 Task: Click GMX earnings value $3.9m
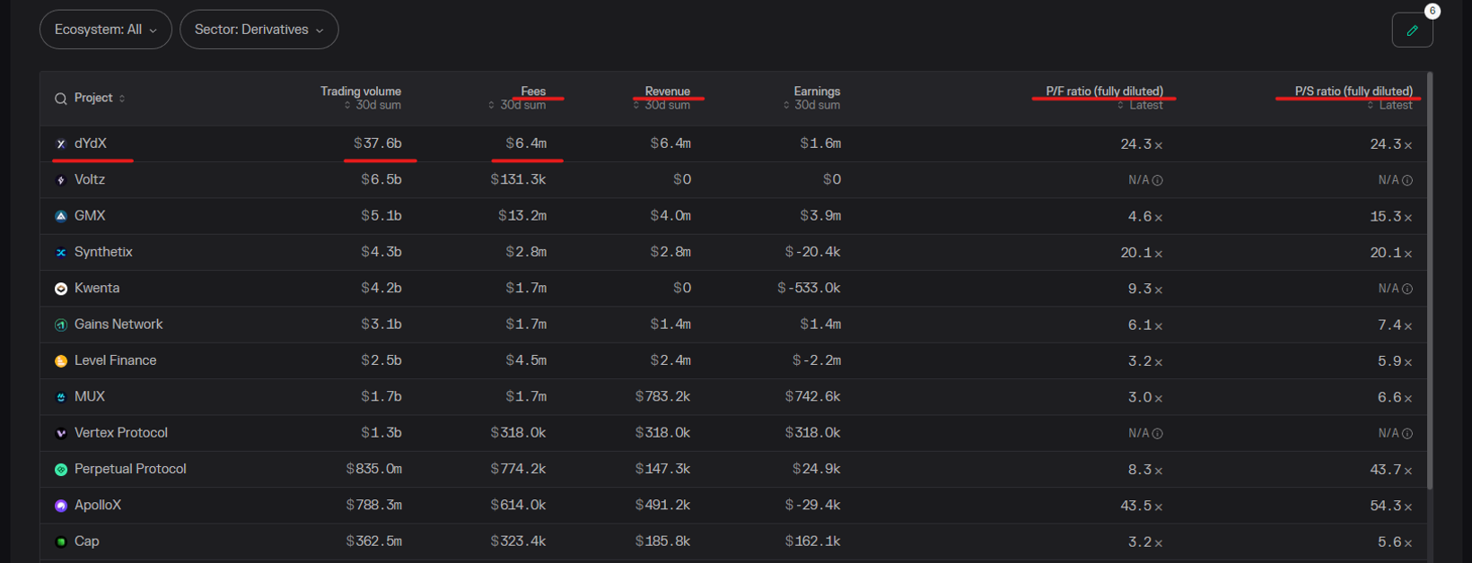coord(820,215)
